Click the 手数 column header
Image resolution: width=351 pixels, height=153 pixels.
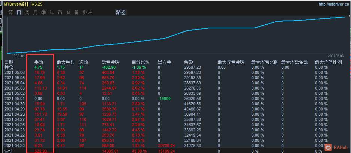(39, 62)
